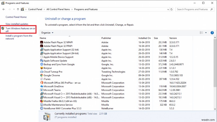Click version 73.0.3683.103 cell

point(176,75)
